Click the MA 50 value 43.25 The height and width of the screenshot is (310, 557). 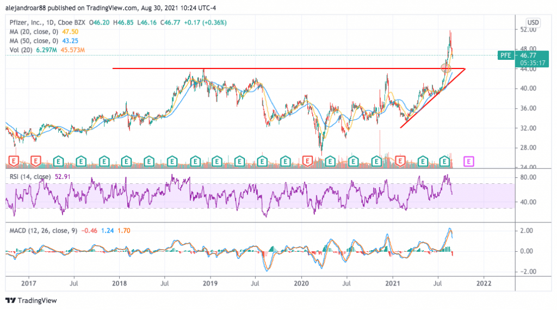point(70,41)
